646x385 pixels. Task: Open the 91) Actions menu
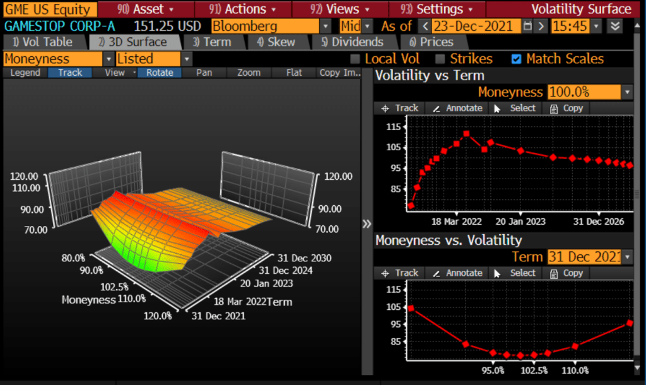(243, 9)
